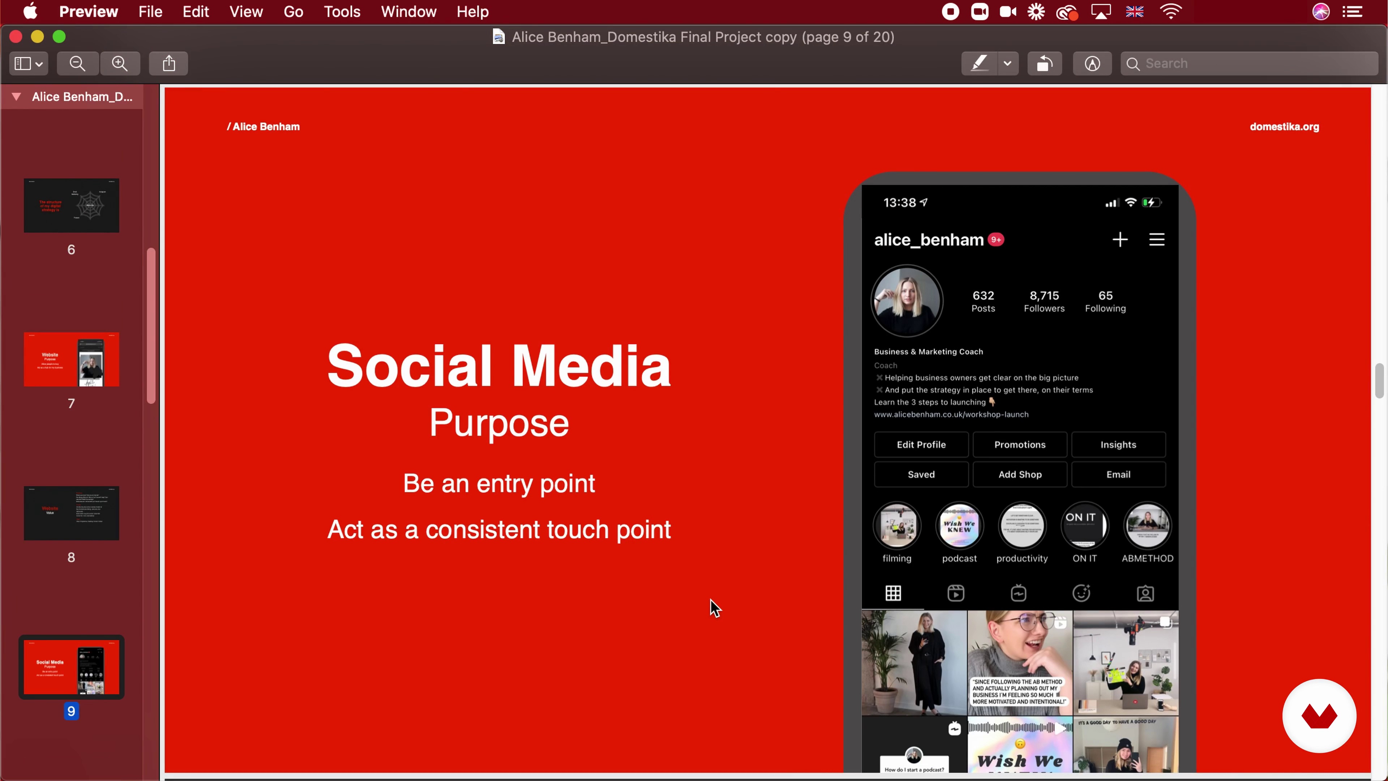Click the Creative Cloud menu bar icon
The image size is (1388, 781).
1067,11
